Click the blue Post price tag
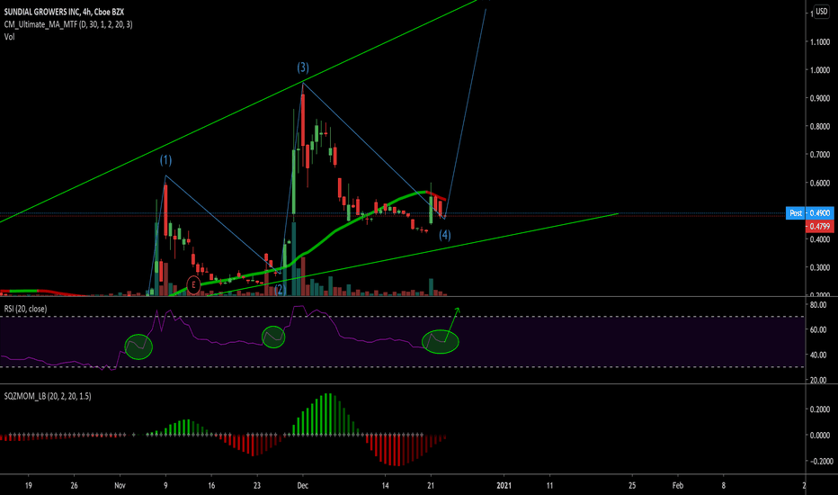Viewport: 838px width, 495px height. point(796,213)
